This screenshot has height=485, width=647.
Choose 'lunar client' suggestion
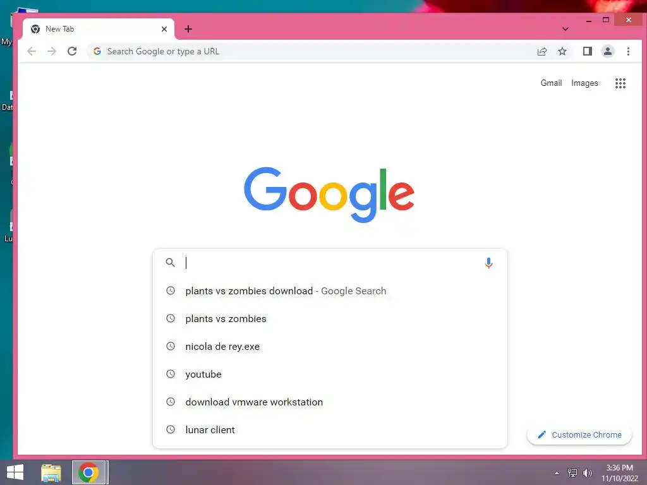[330, 429]
